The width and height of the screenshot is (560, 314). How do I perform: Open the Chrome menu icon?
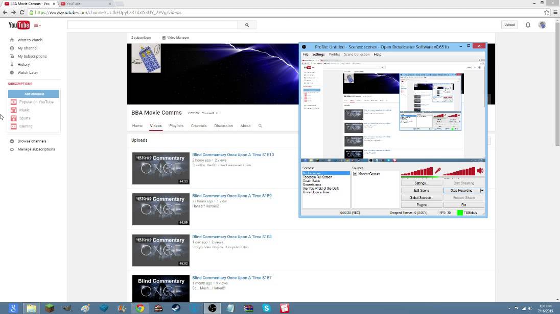[555, 12]
